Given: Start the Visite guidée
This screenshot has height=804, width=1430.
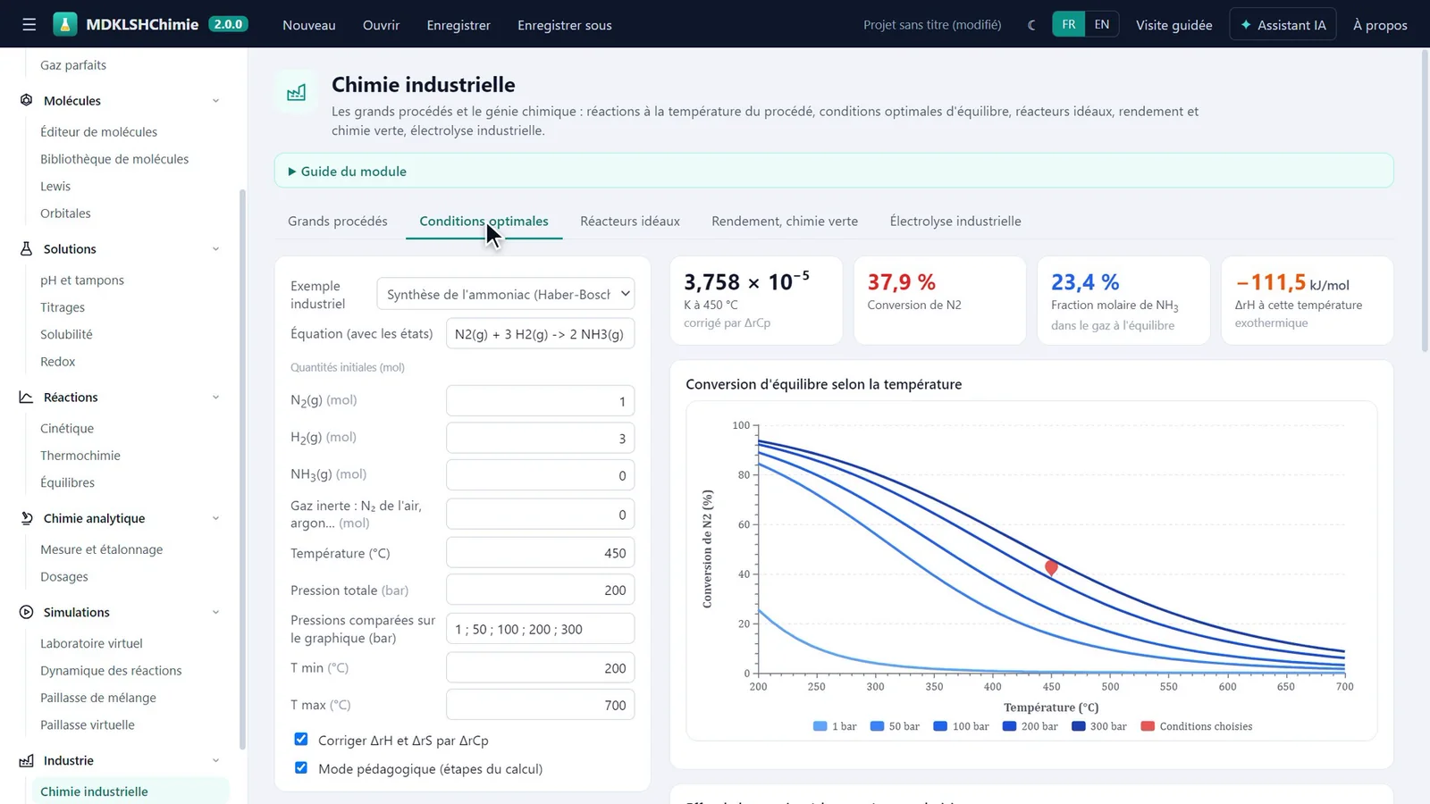Looking at the screenshot, I should [1174, 25].
